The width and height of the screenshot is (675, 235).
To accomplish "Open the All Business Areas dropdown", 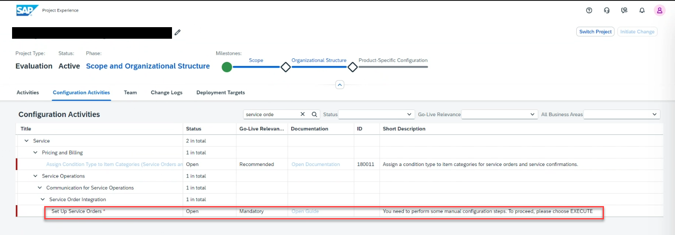I will 622,114.
